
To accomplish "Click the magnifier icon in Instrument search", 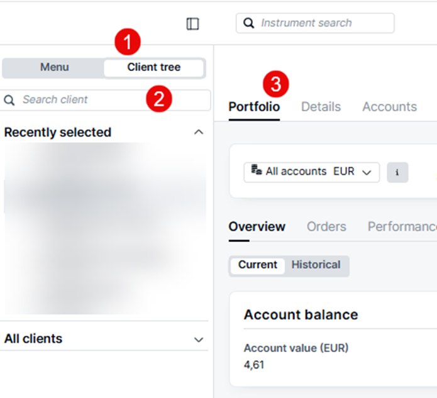I will click(249, 23).
